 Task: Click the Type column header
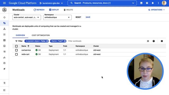pyautogui.click(x=50, y=46)
